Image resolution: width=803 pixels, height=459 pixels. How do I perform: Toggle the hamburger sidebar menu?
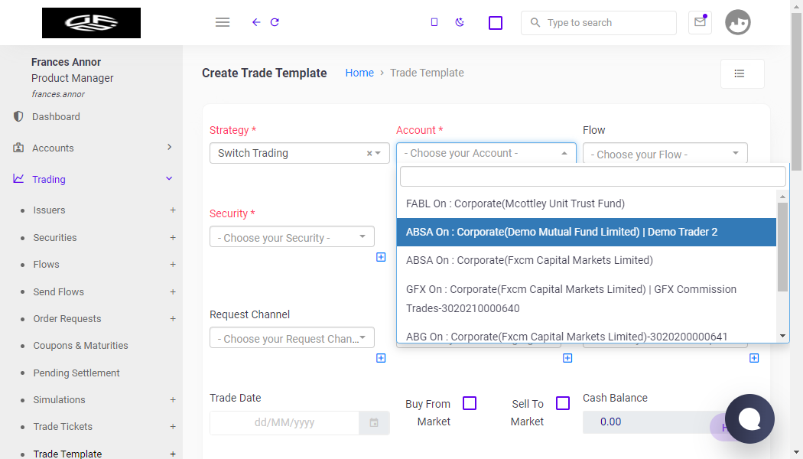[223, 22]
